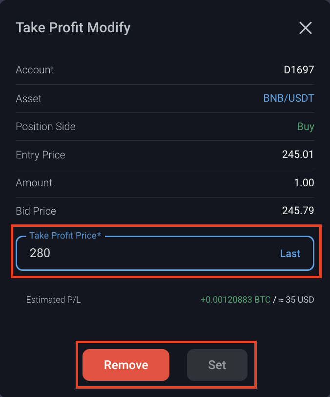Select the 245.01 entry price value
The height and width of the screenshot is (397, 330).
(298, 155)
